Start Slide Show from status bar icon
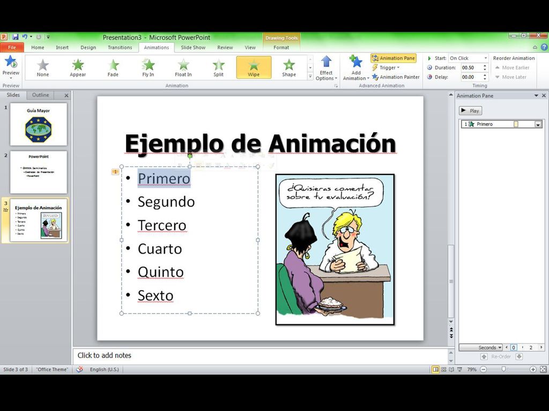Screen dimensions: 549x411 (459, 369)
